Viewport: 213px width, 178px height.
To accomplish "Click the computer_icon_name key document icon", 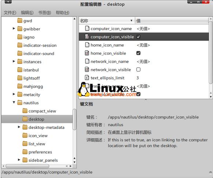I will 87,28.
